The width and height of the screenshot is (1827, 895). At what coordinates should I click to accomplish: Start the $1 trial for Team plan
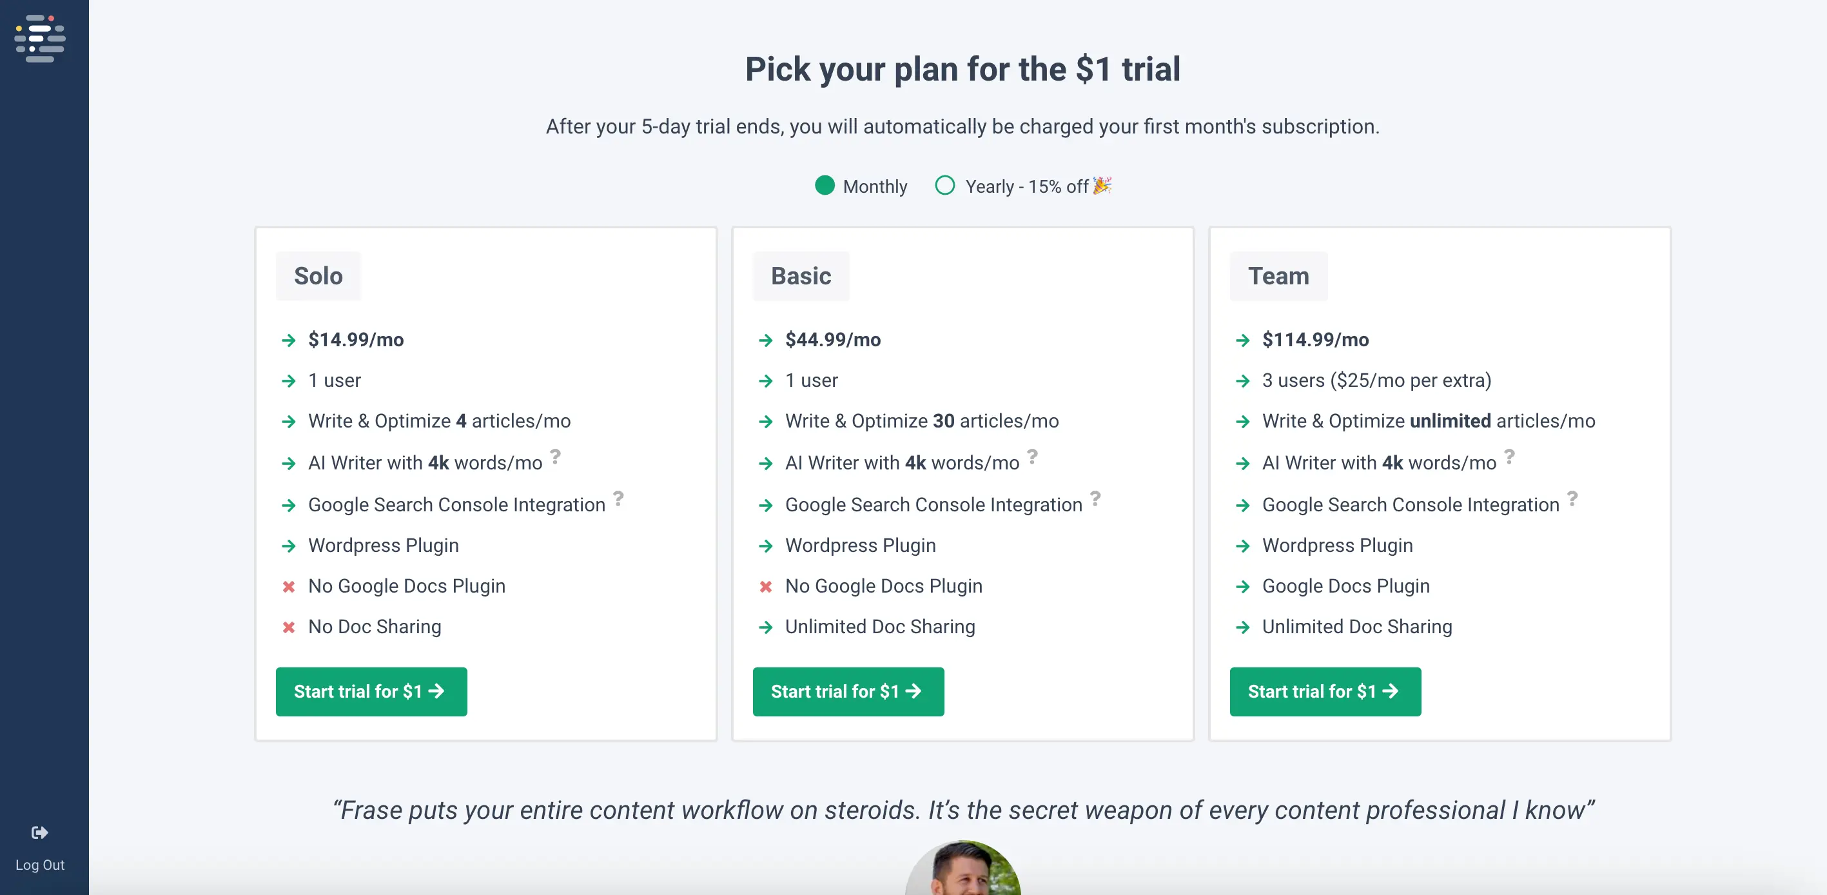tap(1325, 691)
